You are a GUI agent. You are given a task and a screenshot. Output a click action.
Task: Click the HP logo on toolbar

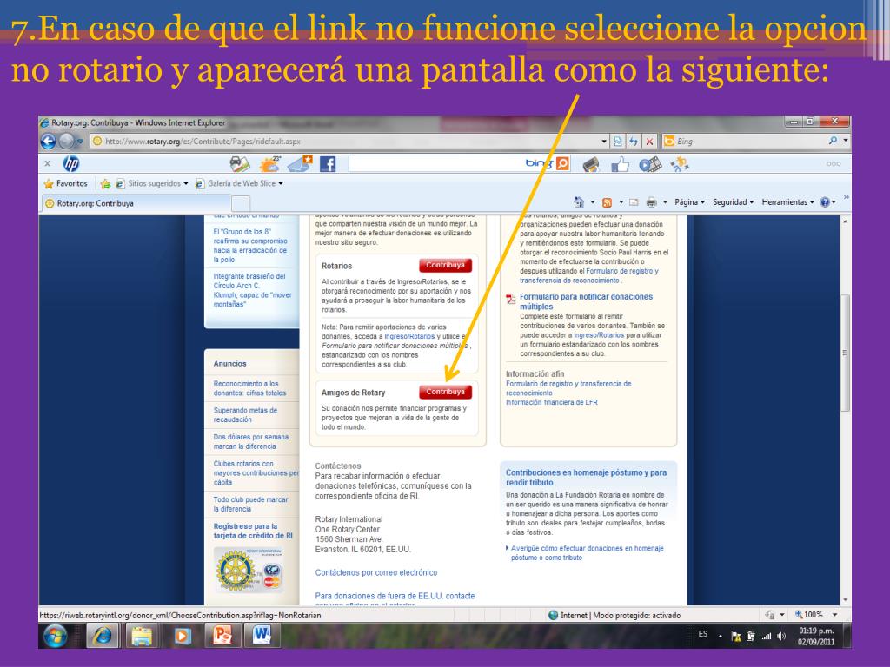click(x=71, y=163)
